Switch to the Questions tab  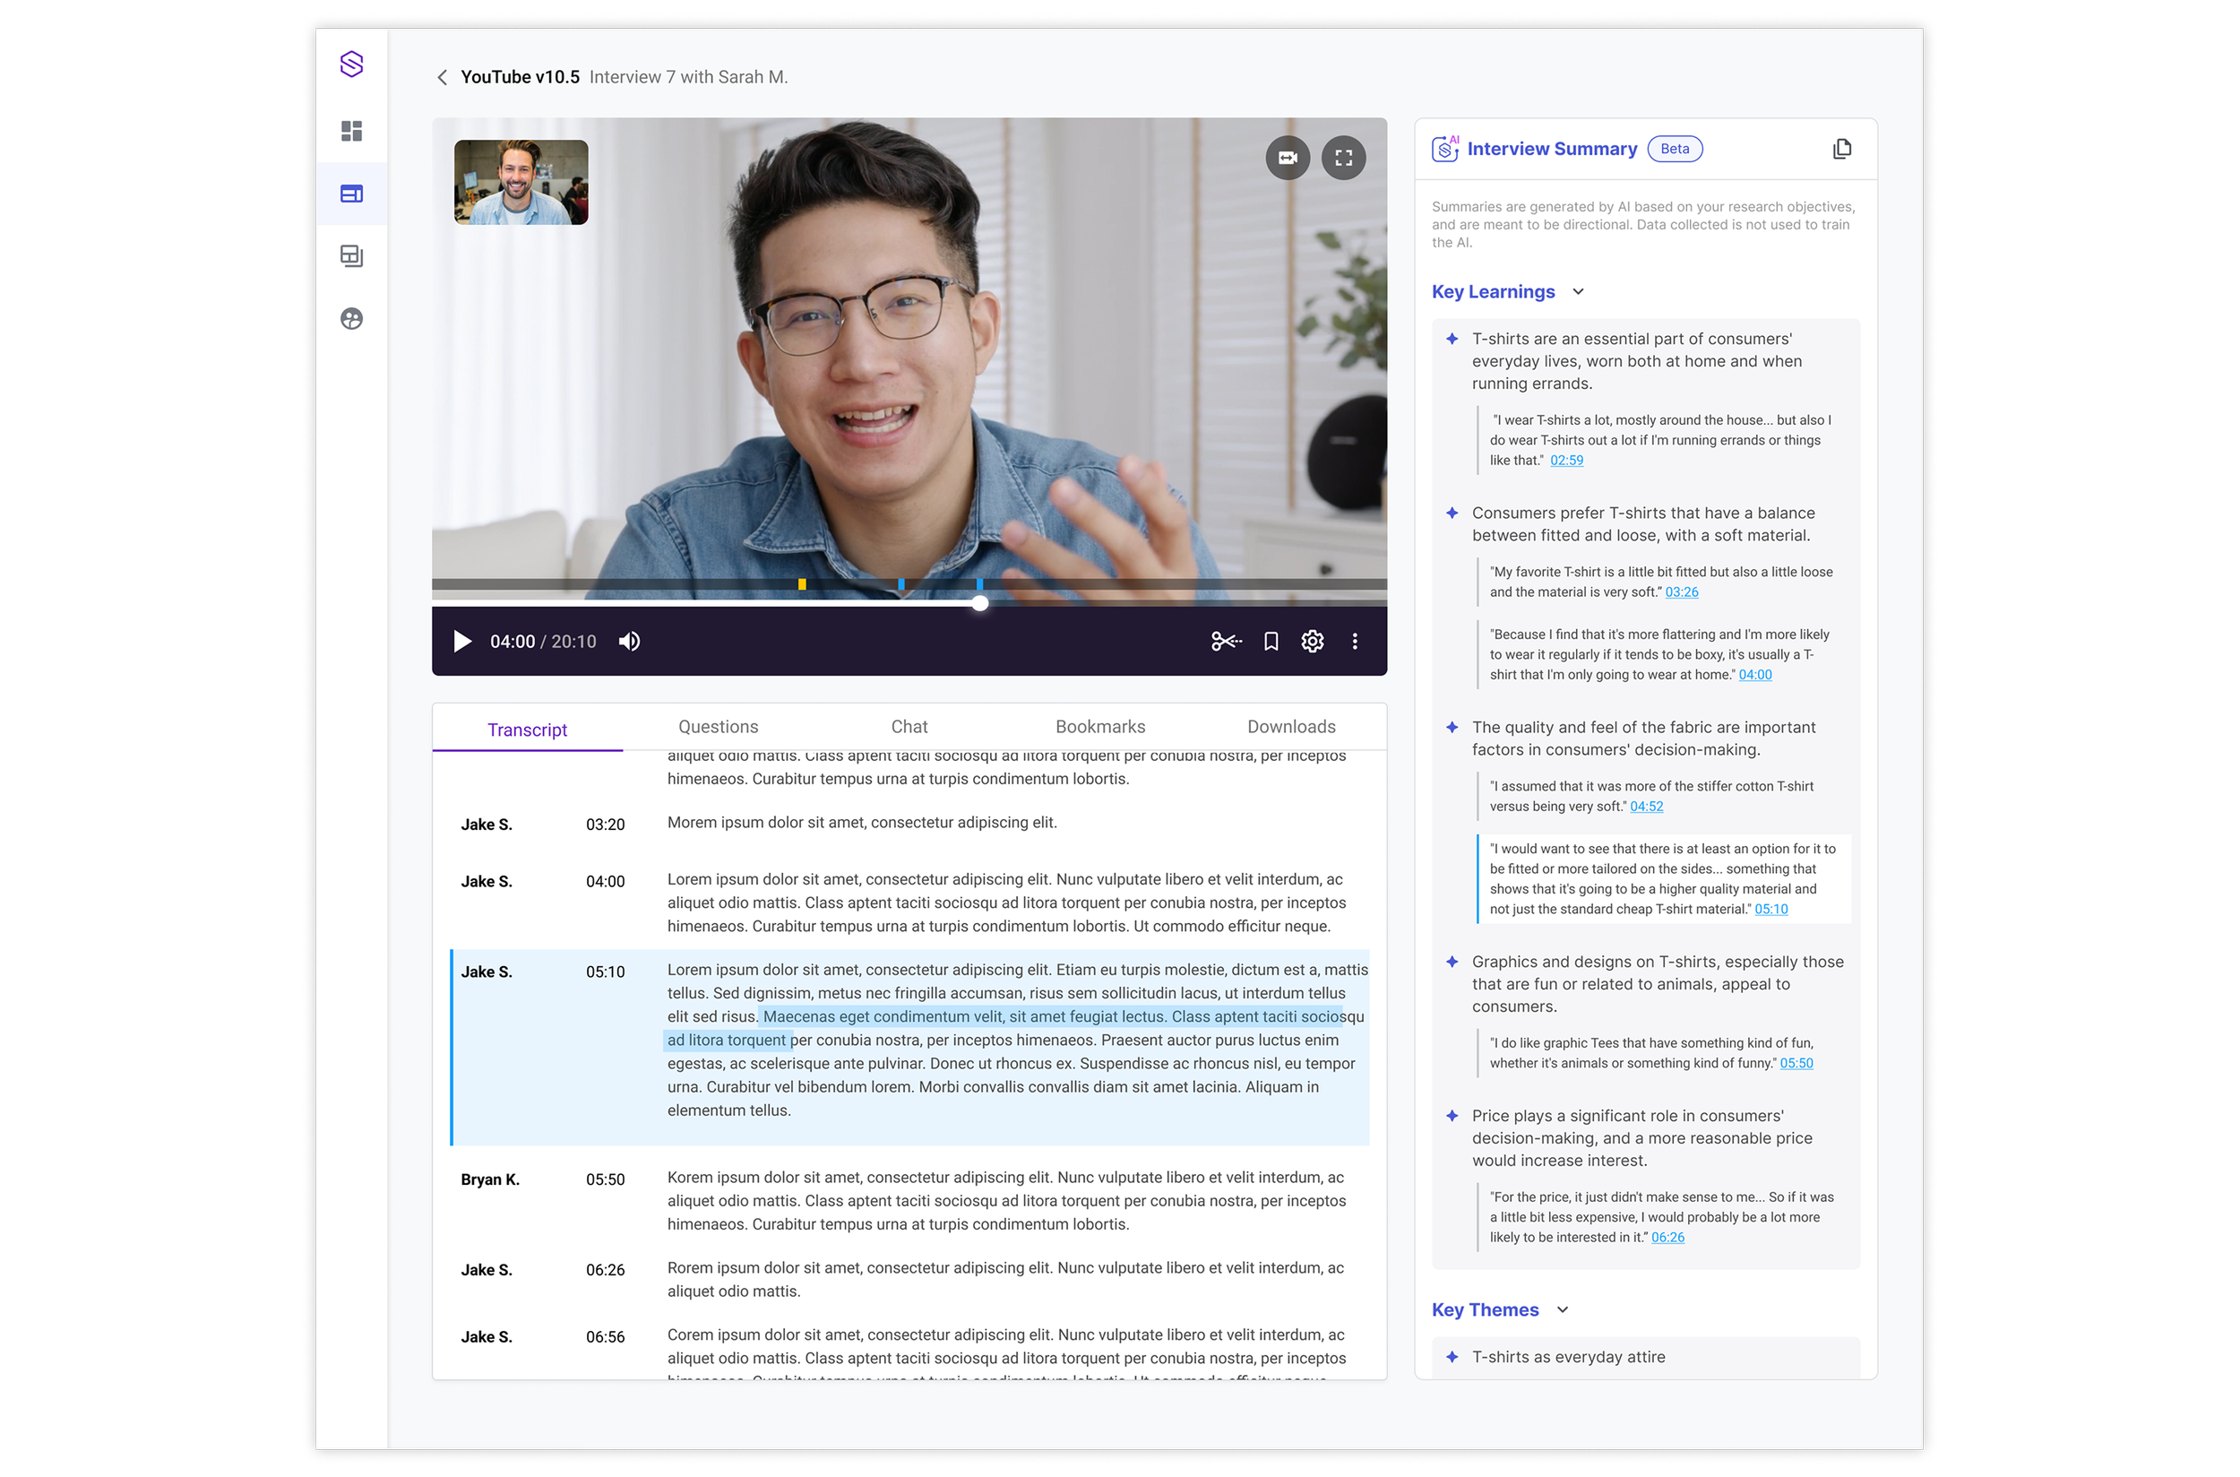coord(718,727)
